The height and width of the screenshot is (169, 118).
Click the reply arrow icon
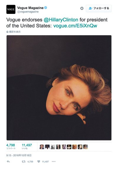pyautogui.click(x=8, y=161)
